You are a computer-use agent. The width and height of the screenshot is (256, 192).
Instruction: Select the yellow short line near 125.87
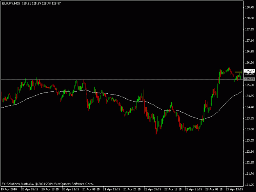(x=238, y=72)
